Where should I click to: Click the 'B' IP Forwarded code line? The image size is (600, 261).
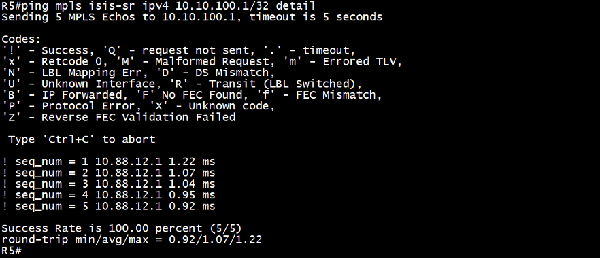coord(192,94)
